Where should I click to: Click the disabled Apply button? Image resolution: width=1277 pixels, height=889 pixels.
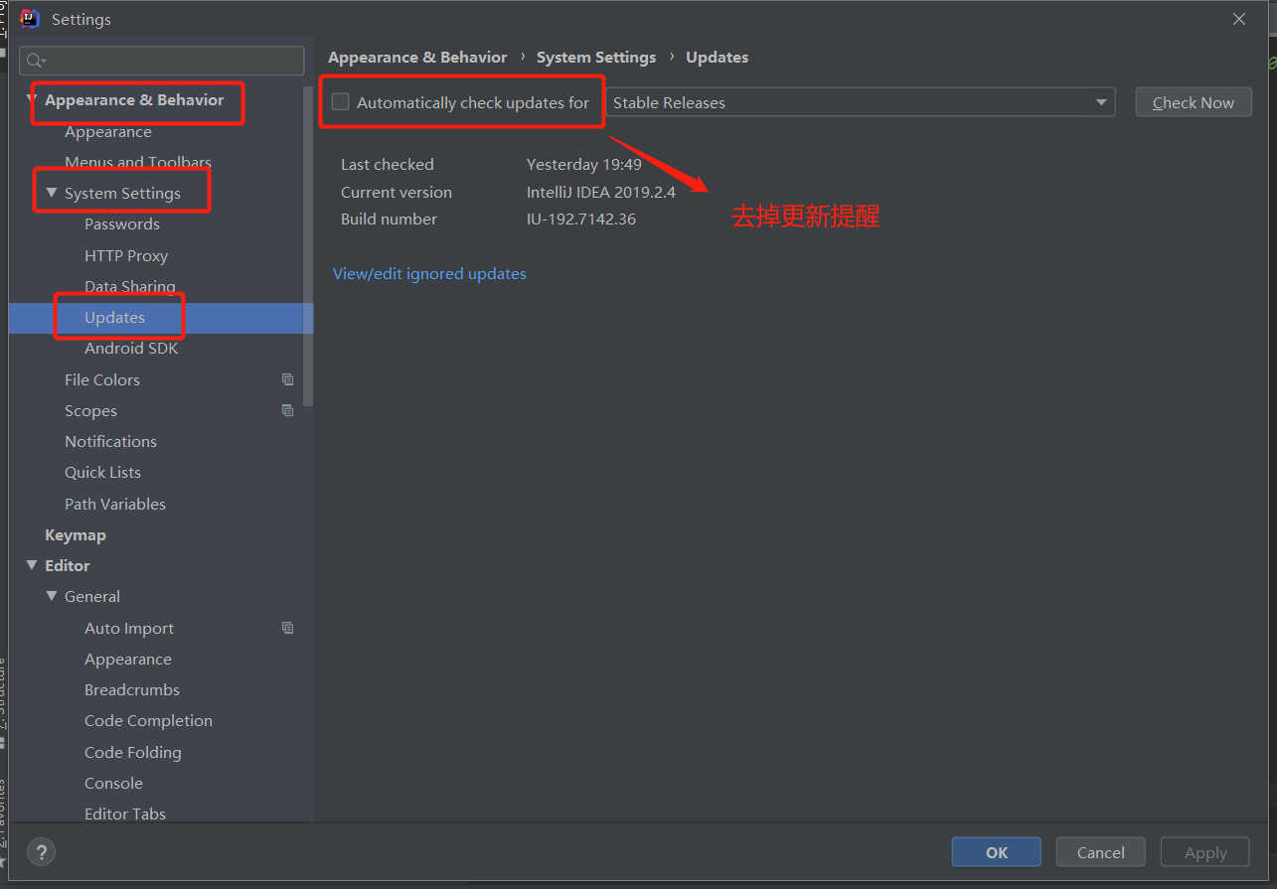pos(1205,852)
